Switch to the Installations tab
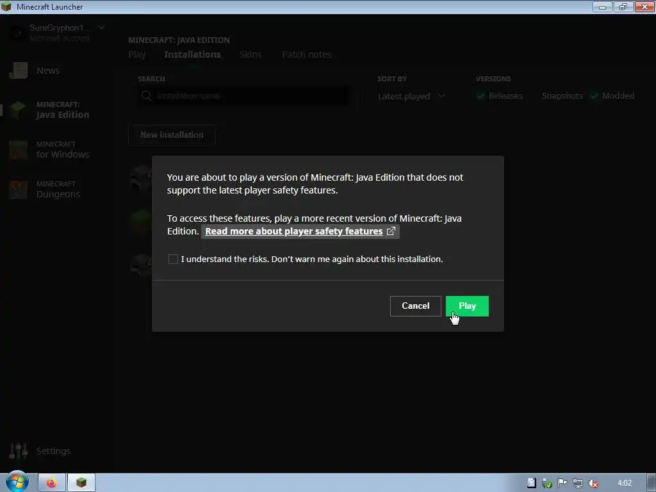Viewport: 656px width, 492px height. click(x=192, y=54)
